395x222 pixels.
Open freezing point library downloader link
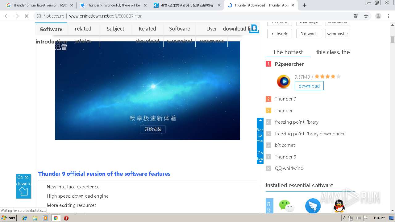[310, 134]
